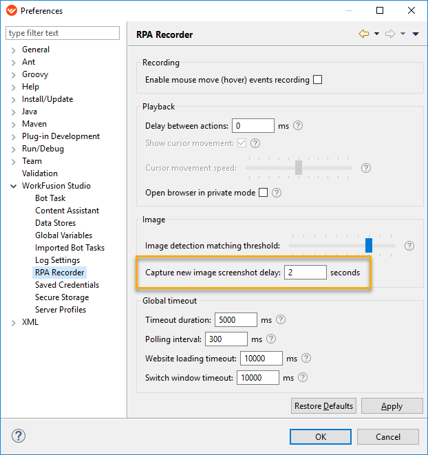
Task: Click the Cursor movement speed slider handle
Action: point(299,167)
